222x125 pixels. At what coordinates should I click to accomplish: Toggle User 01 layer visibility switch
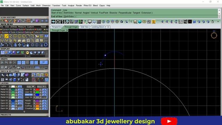(44, 90)
